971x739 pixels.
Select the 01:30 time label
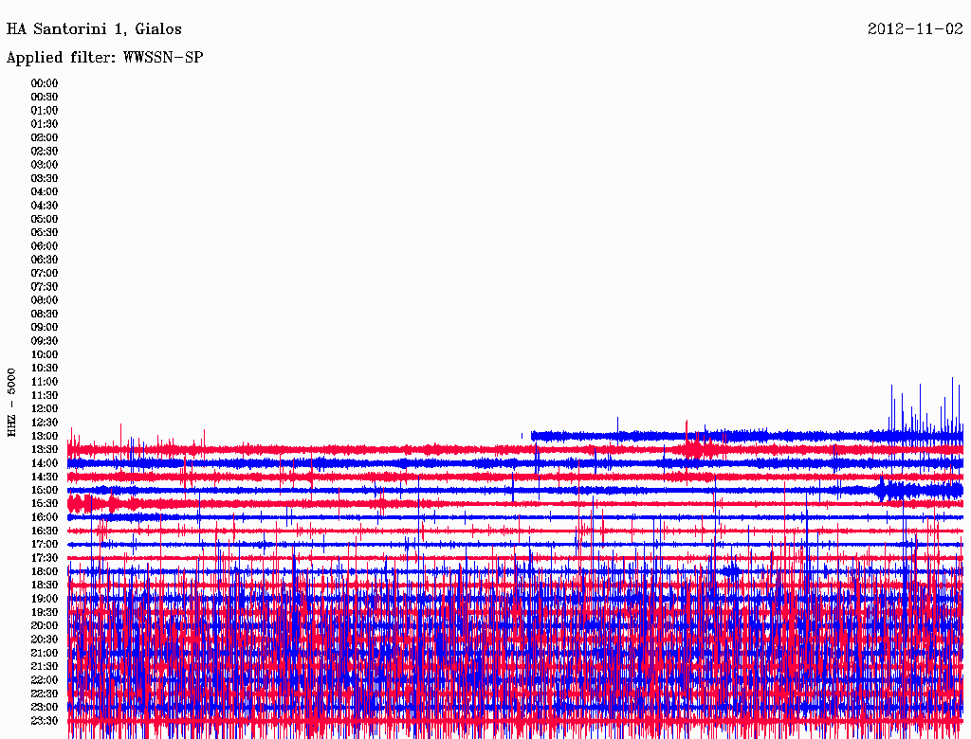(45, 124)
